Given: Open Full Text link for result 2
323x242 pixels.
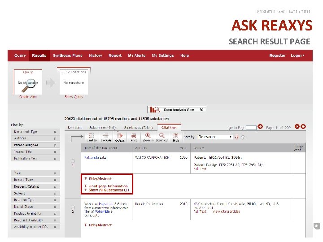Looking at the screenshot, I should pyautogui.click(x=200, y=212).
